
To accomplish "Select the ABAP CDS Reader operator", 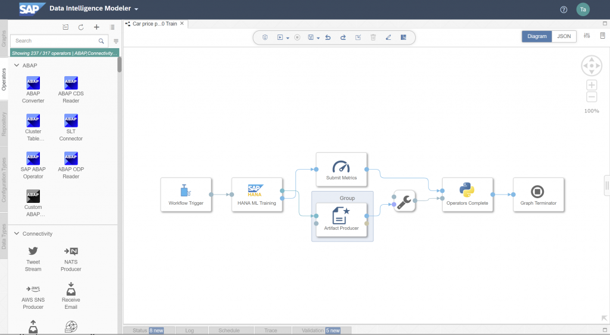I will (71, 90).
